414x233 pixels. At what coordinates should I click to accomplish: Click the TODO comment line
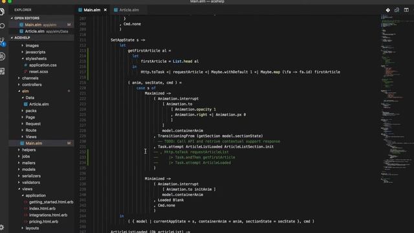pyautogui.click(x=219, y=141)
